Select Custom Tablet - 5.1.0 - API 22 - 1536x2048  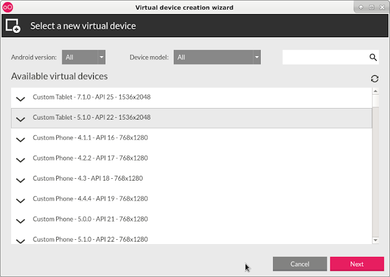191,118
